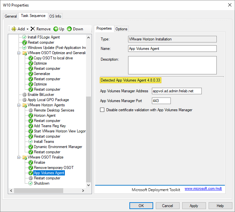This screenshot has height=212, width=235.
Task: Click the tree horizontal scrollbar right arrow
Action: pos(83,190)
